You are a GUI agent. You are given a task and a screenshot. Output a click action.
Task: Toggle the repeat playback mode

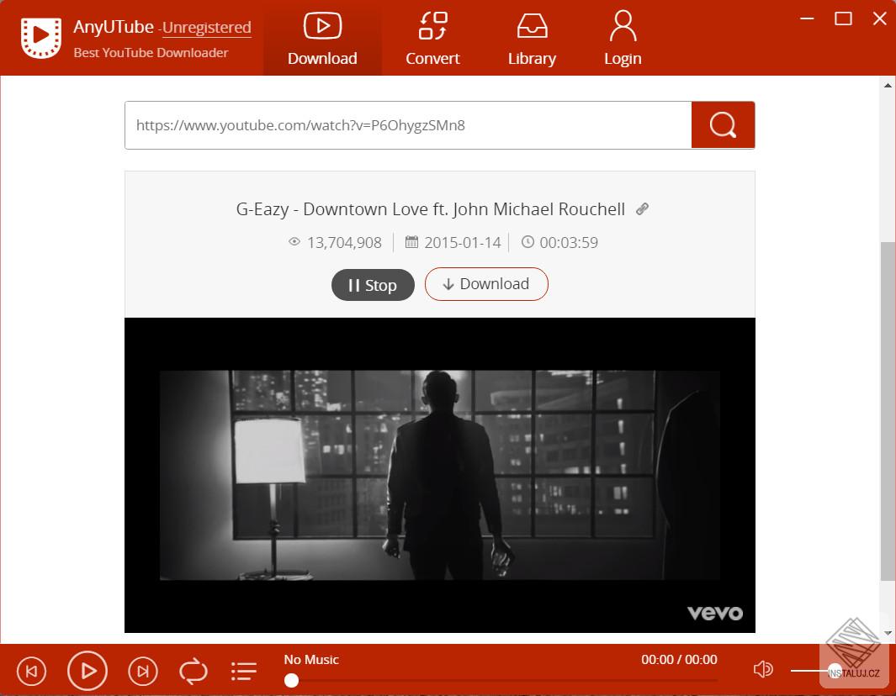[193, 671]
